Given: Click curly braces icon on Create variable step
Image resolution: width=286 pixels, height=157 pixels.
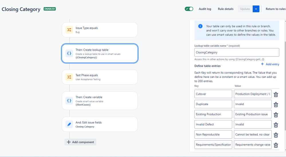Looking at the screenshot, I should coord(69,101).
